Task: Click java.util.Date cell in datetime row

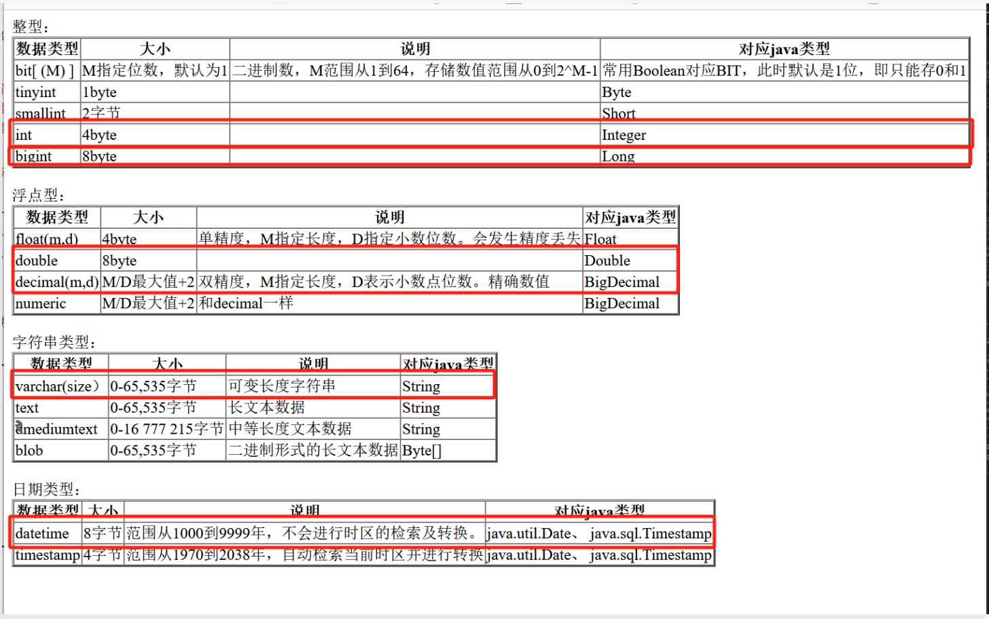Action: [600, 533]
